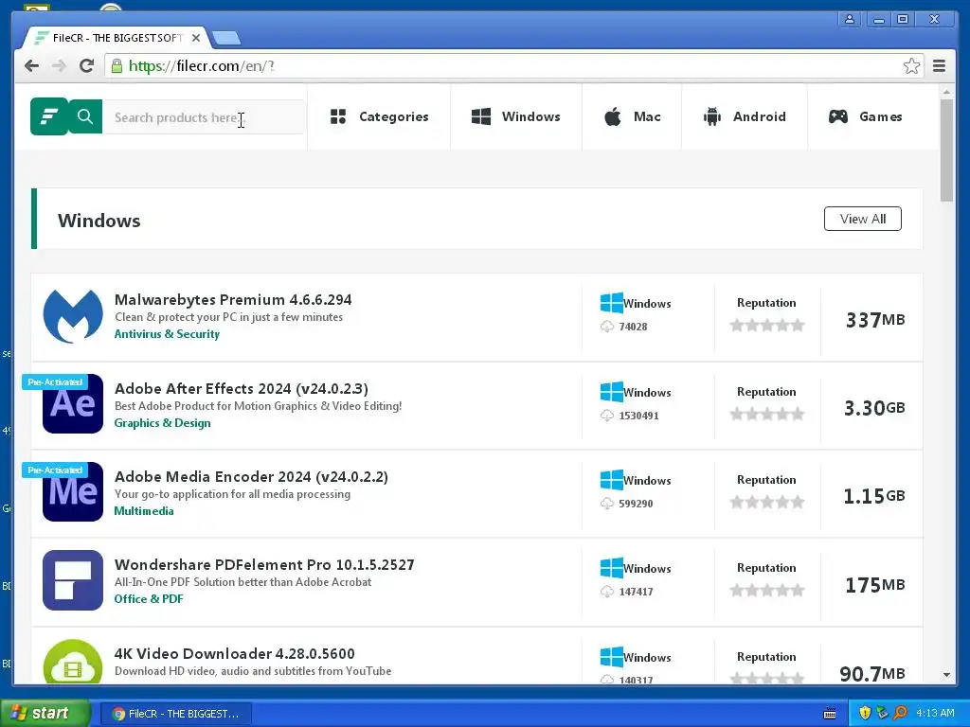Click the security shield tray icon
The width and height of the screenshot is (970, 727).
coord(865,713)
